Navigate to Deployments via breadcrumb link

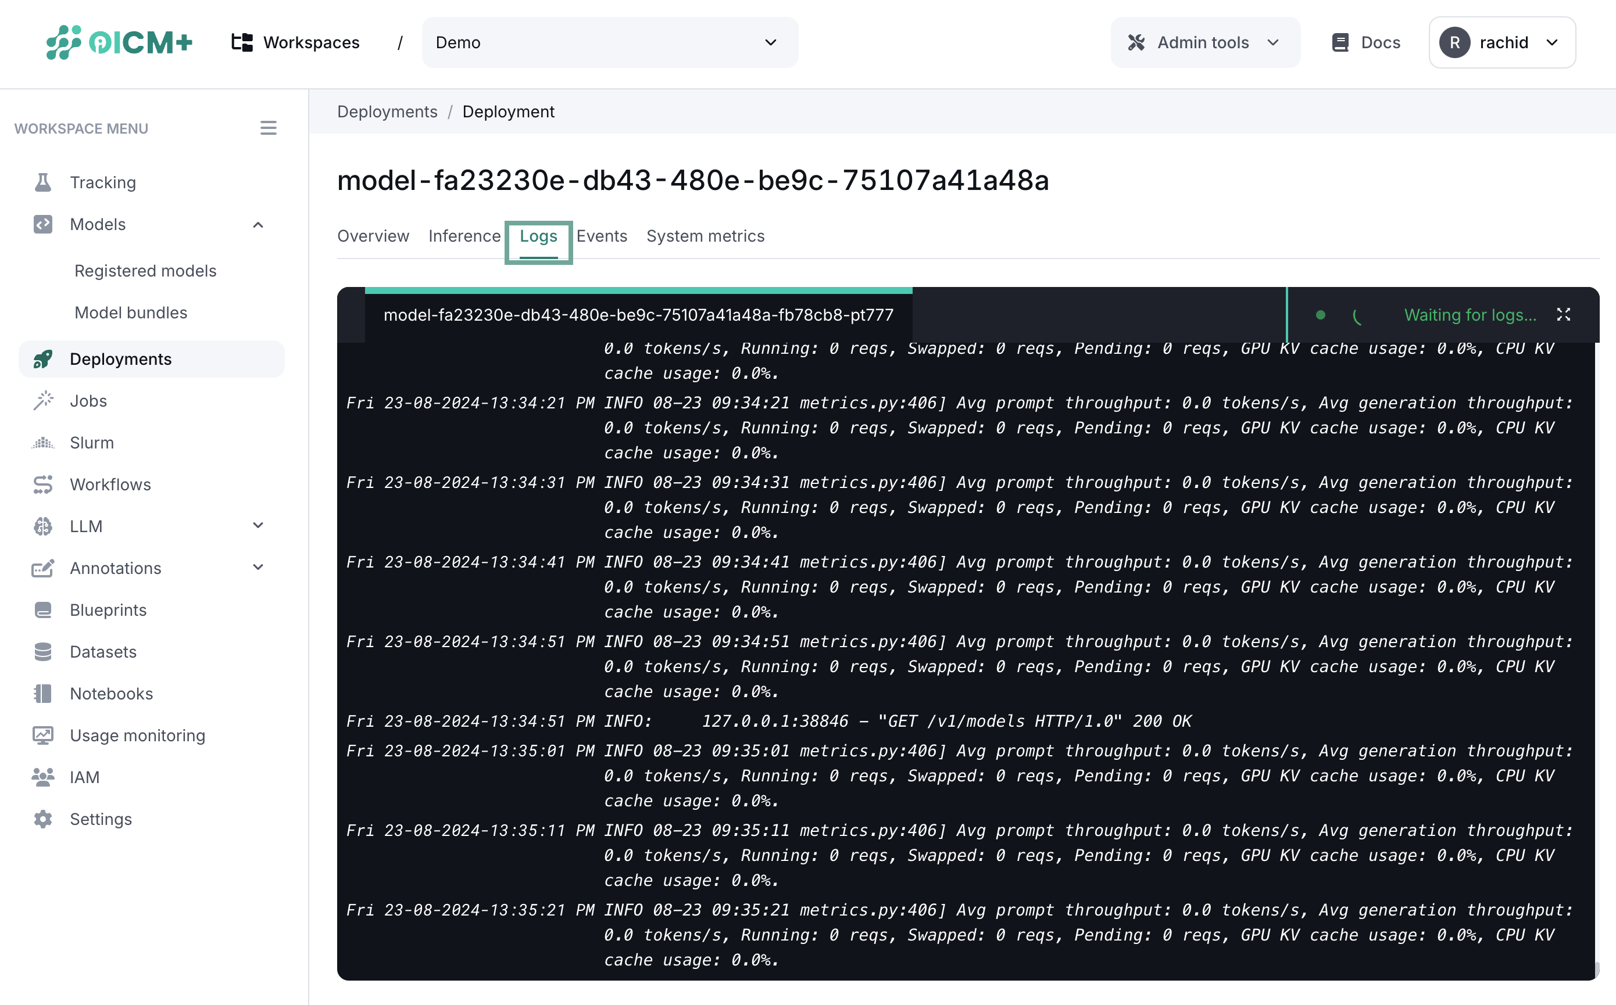[387, 111]
